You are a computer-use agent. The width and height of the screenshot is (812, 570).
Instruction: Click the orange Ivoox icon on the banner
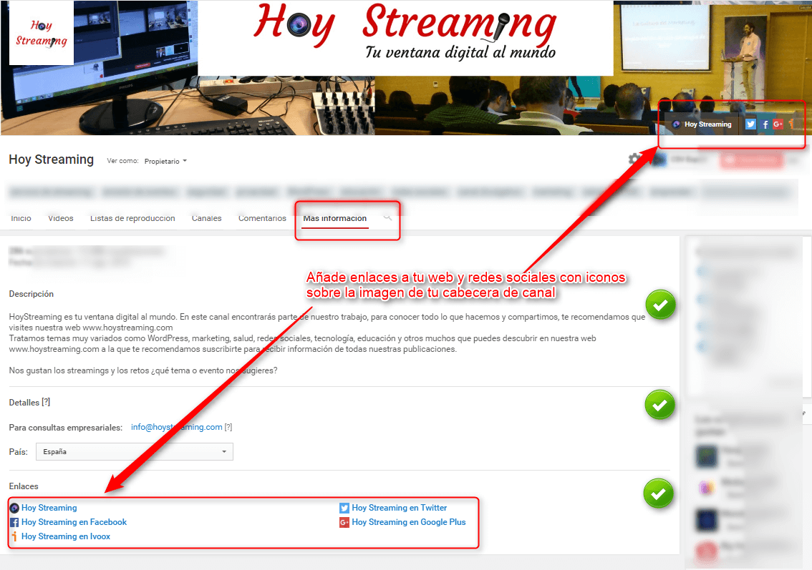click(x=791, y=124)
